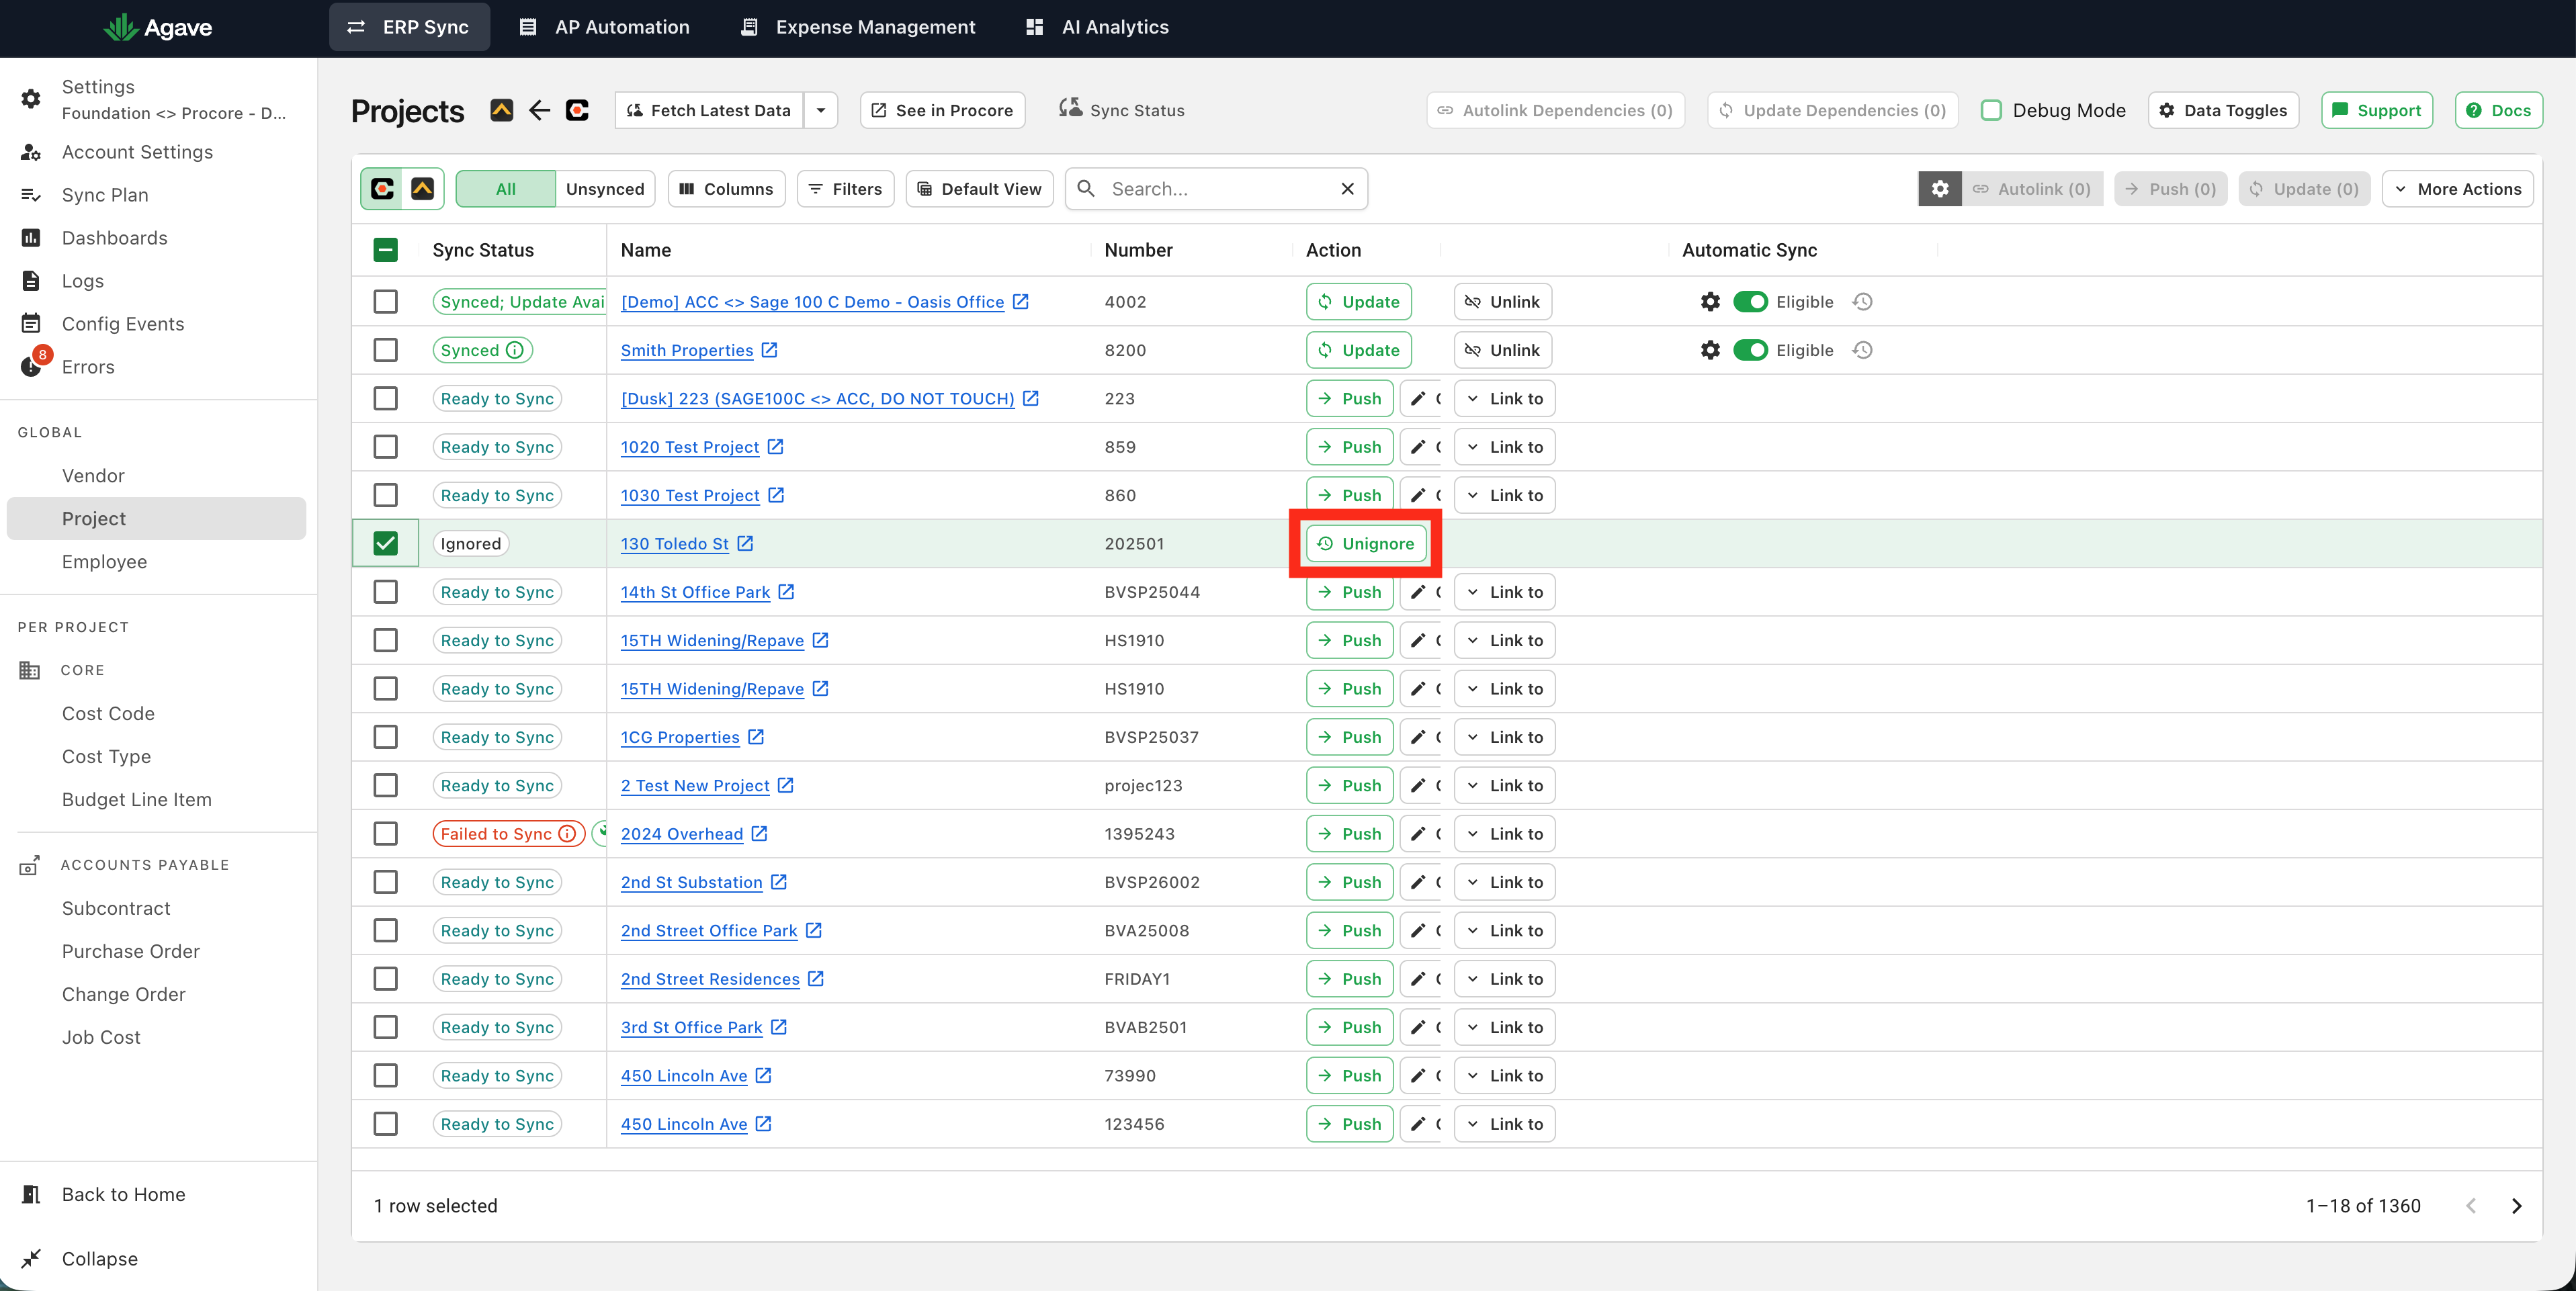Screen dimensions: 2576x1291
Task: Toggle automatic sync for Smith Properties
Action: (1750, 350)
